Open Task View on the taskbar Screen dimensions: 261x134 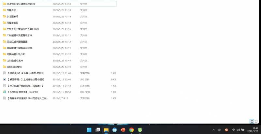tap(98, 130)
